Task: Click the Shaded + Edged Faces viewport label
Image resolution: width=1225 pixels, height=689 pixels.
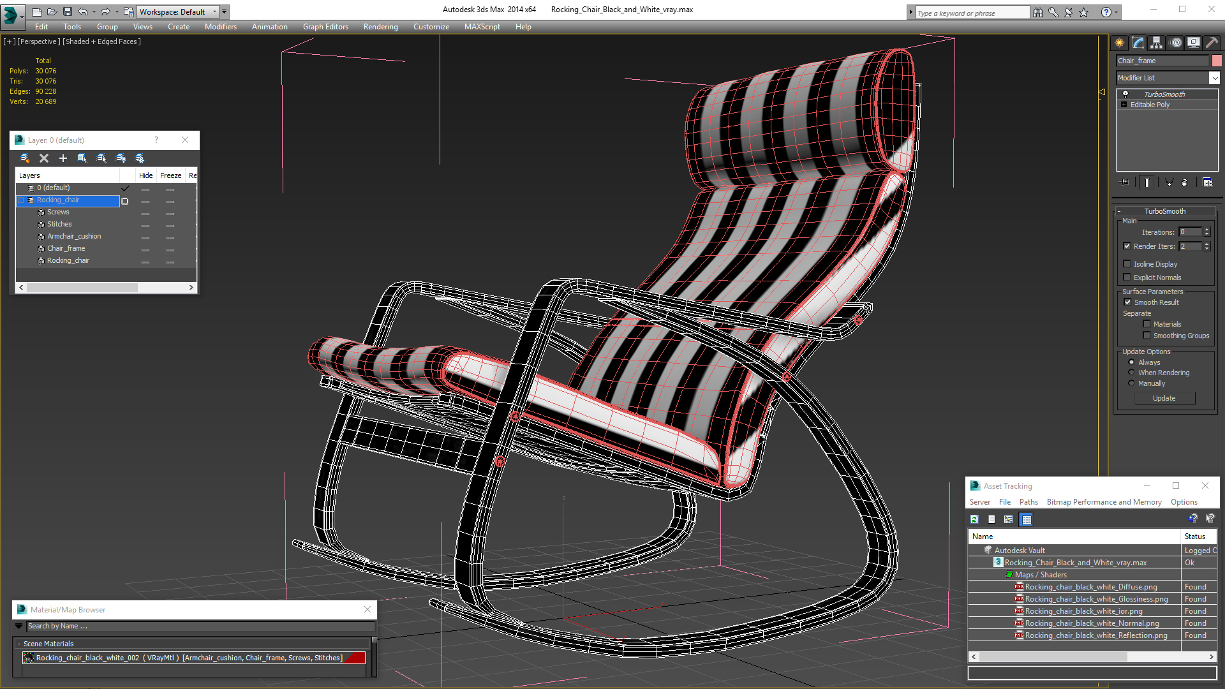Action: pos(102,41)
